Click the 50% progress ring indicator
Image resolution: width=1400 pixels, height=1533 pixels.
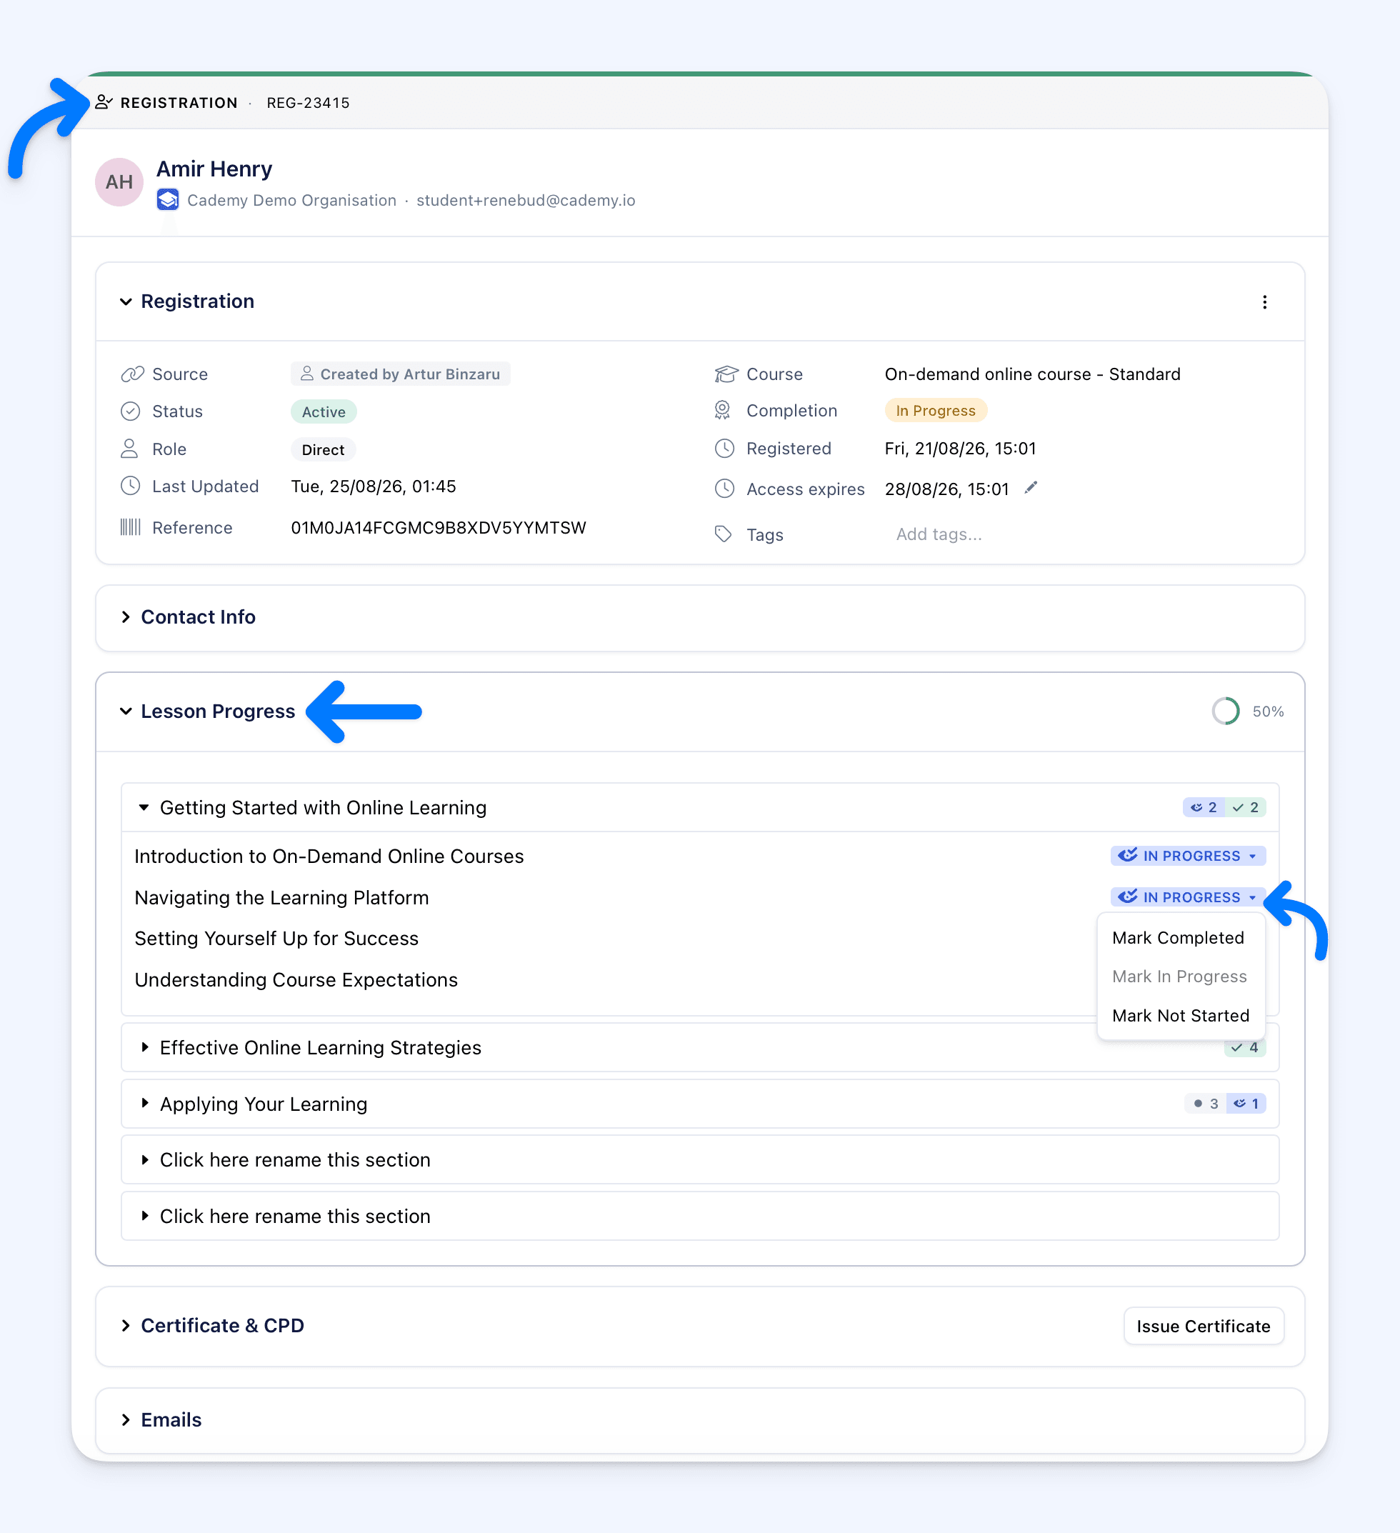[1226, 711]
